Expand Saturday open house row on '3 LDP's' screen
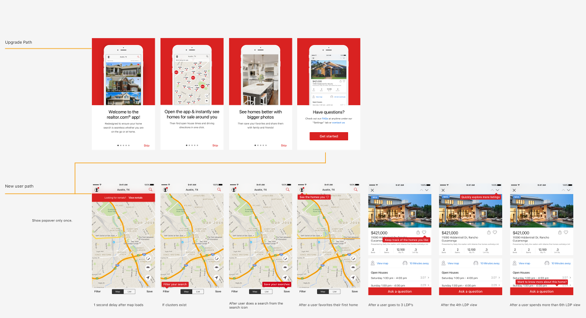The height and width of the screenshot is (318, 586). coord(400,278)
